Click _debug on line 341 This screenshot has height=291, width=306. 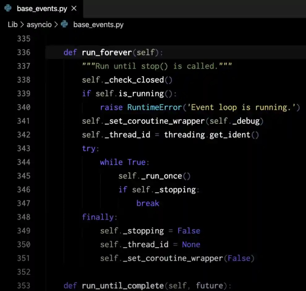point(246,121)
